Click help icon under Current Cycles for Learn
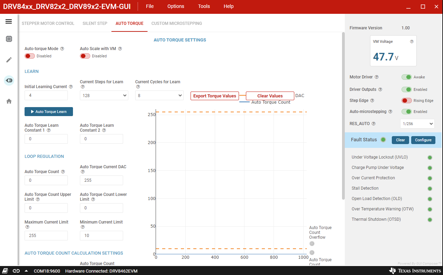 pyautogui.click(x=138, y=87)
